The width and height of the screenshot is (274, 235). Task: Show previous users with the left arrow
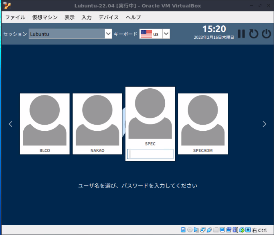click(x=11, y=124)
